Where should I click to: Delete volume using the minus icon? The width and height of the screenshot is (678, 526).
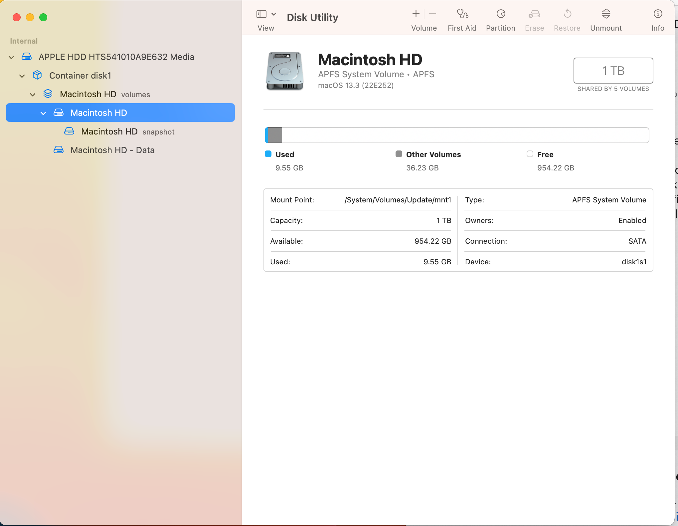click(x=432, y=14)
